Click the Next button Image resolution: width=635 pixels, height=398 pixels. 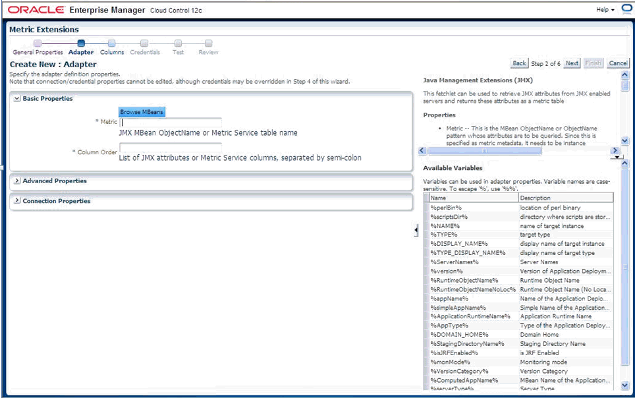[572, 63]
